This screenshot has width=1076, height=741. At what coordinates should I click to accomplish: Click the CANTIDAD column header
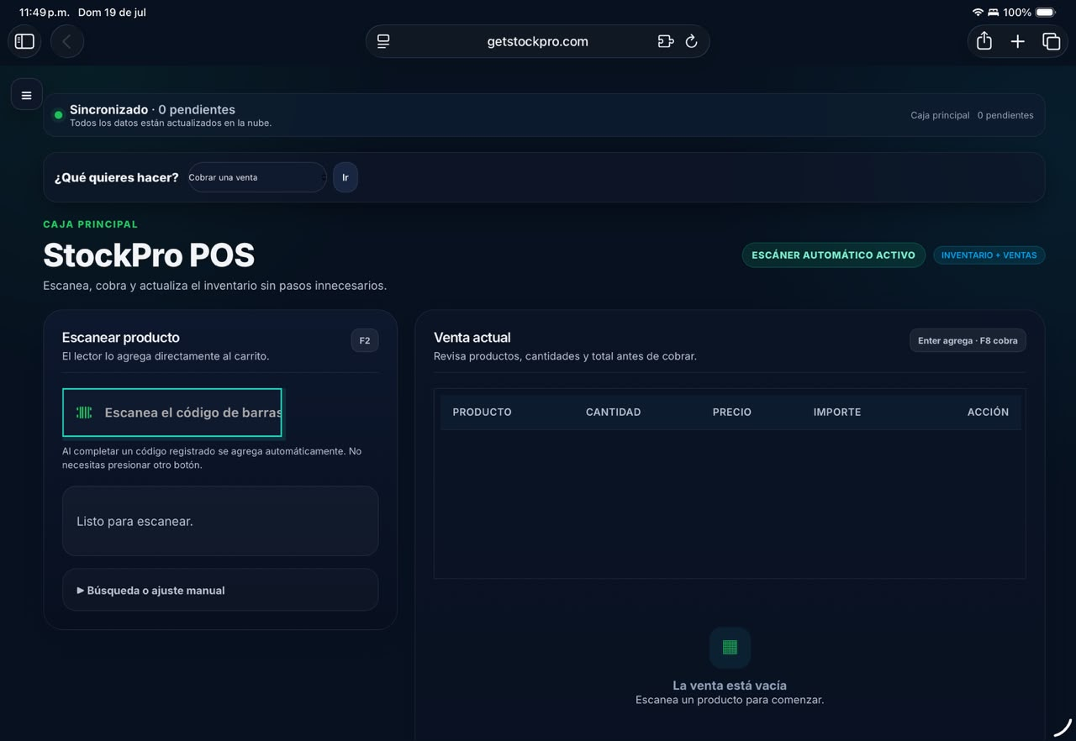tap(613, 412)
